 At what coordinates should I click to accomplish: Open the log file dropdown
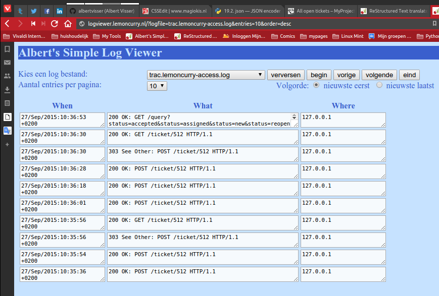tap(206, 75)
